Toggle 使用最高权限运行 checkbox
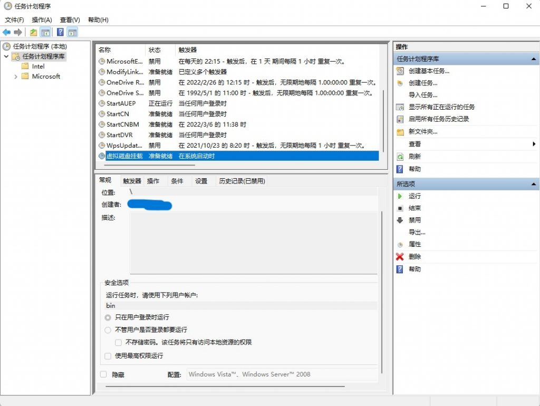The image size is (540, 406). [108, 356]
